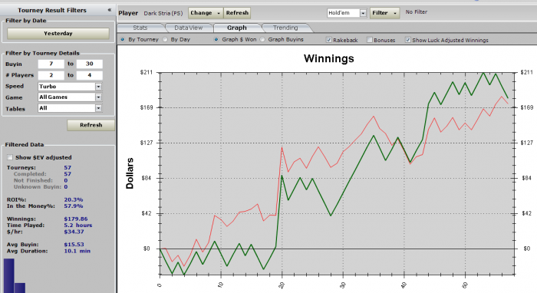Click the Yesterday date filter button
Viewport: 537px width, 293px height.
point(58,34)
